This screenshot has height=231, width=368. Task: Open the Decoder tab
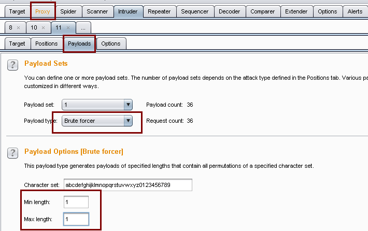pos(229,11)
